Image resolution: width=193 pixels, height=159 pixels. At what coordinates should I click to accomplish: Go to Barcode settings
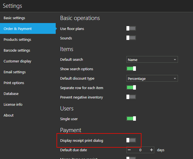pyautogui.click(x=17, y=51)
